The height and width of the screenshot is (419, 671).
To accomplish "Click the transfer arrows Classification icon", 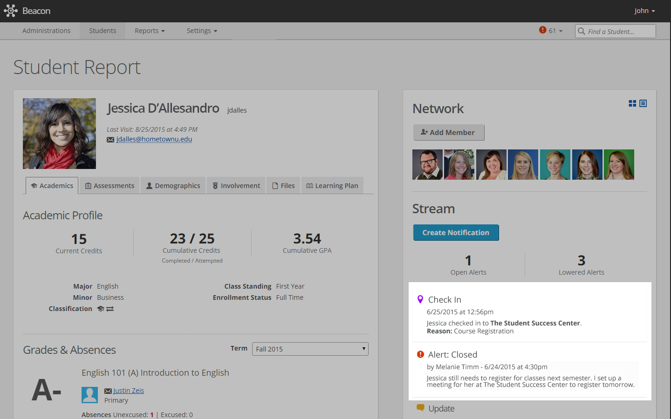I will [x=110, y=308].
